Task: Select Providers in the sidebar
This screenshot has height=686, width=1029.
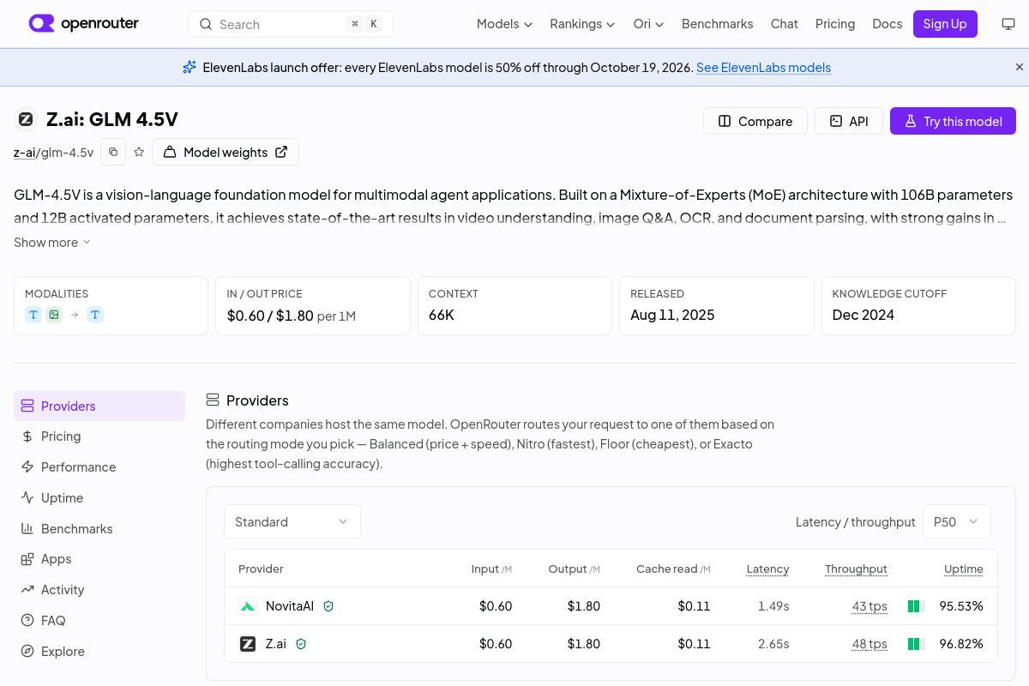Action: point(99,406)
